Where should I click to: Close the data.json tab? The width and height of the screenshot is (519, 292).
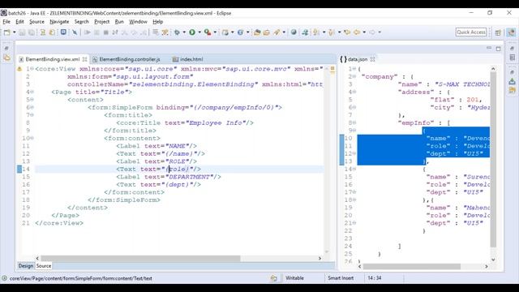(373, 59)
